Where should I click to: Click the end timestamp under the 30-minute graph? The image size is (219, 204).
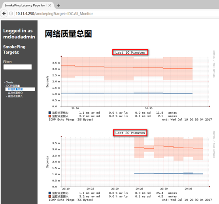coord(187,200)
